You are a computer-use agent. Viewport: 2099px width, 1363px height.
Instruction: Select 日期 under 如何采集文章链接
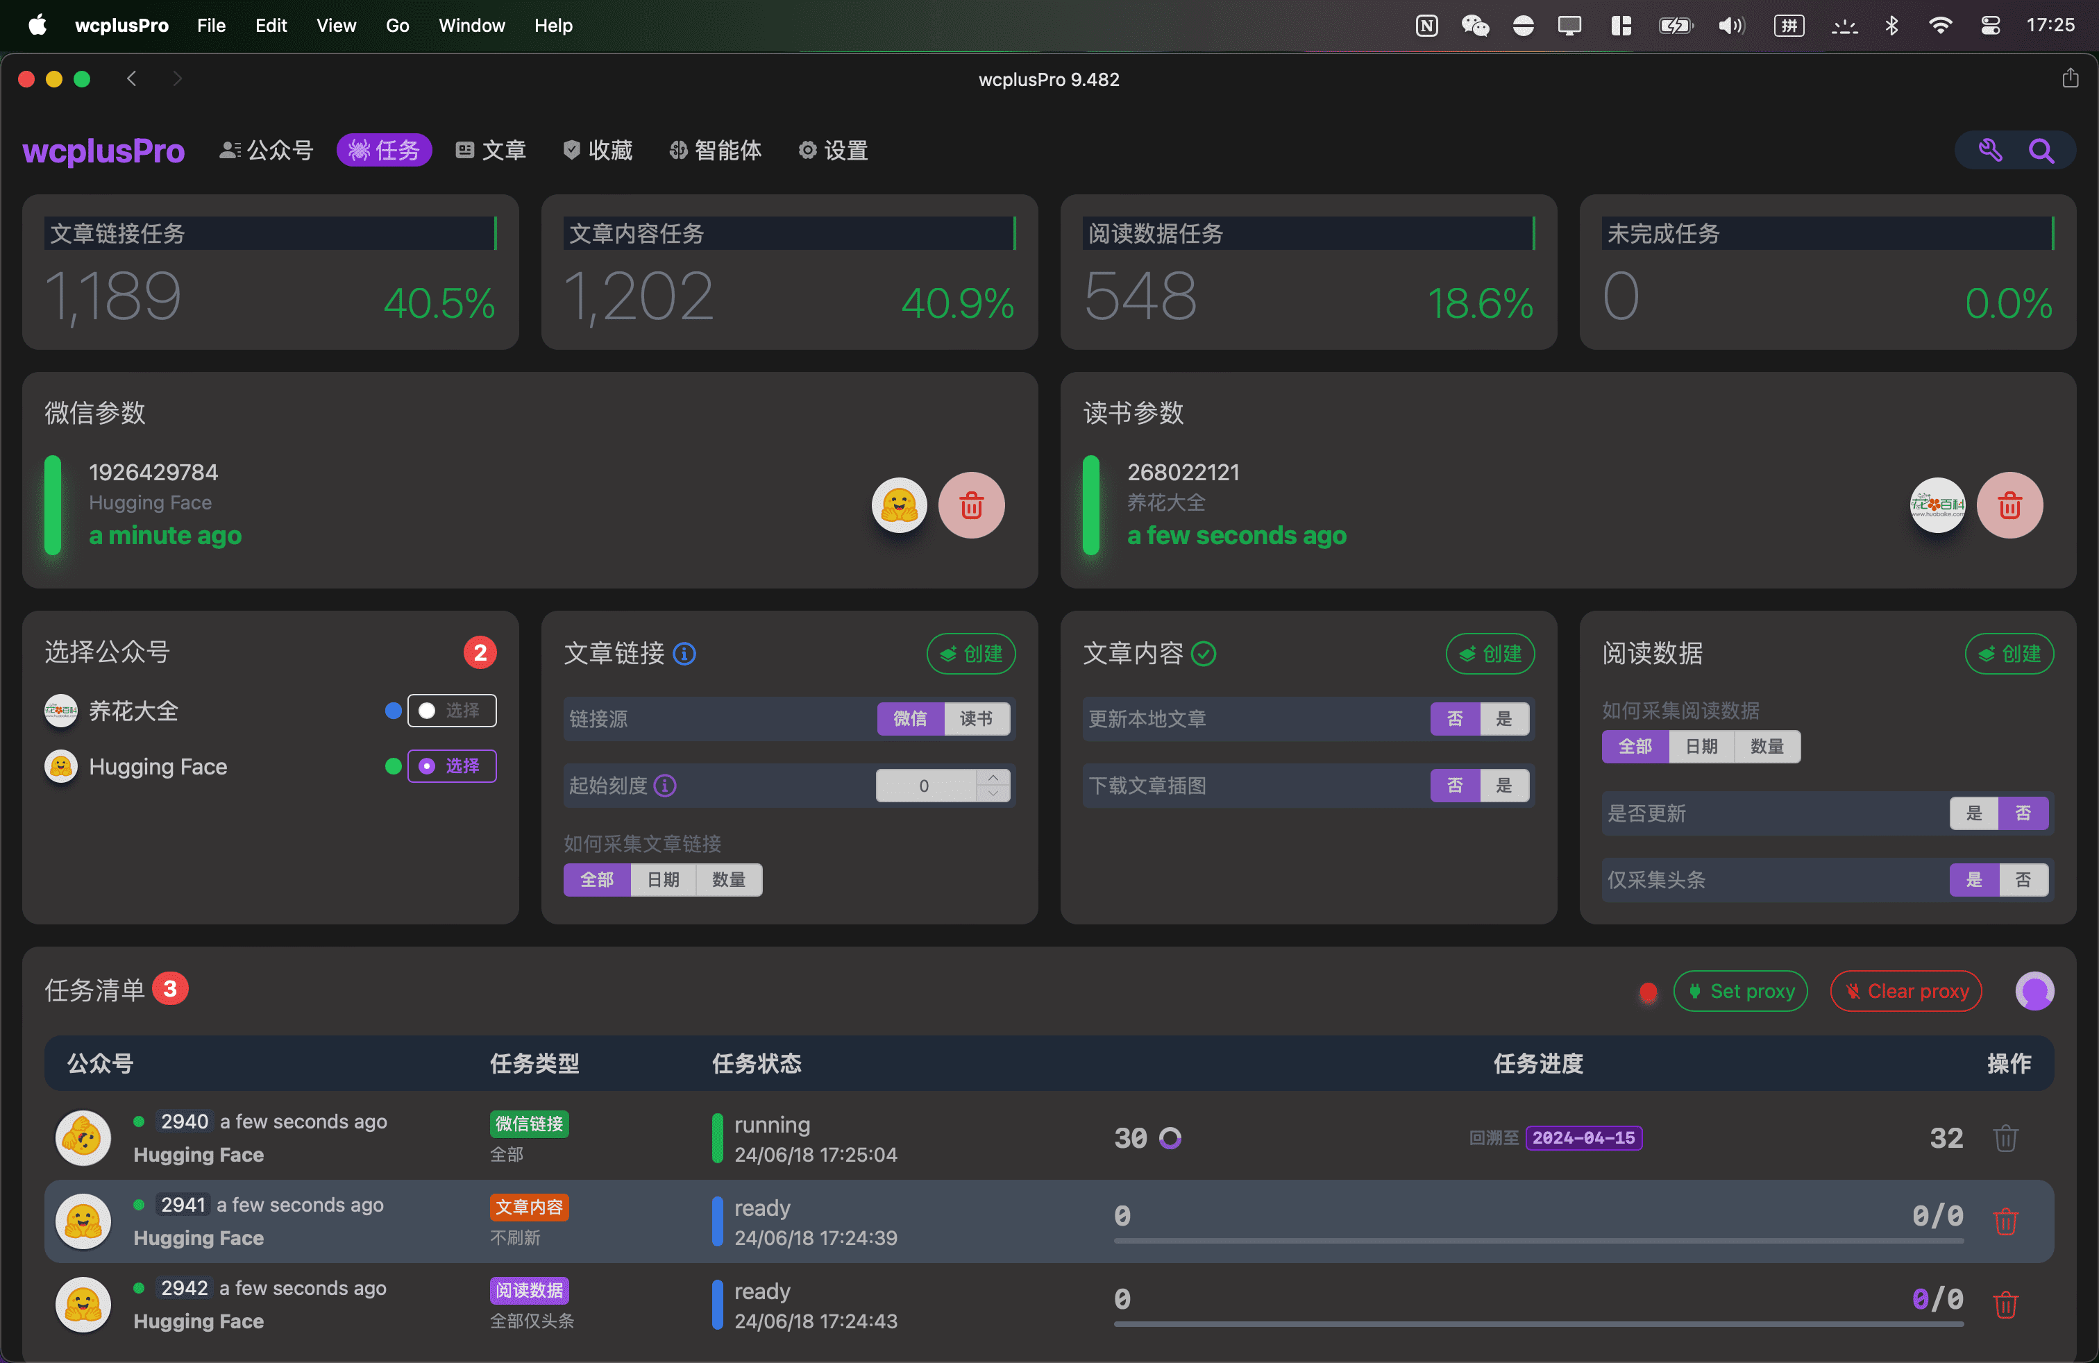click(663, 880)
